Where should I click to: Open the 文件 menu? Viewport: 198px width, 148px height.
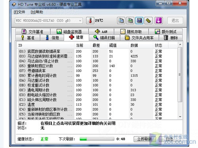pyautogui.click(x=19, y=12)
